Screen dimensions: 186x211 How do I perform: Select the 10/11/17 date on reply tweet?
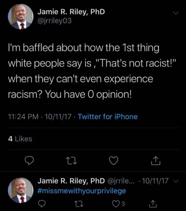coord(155,181)
